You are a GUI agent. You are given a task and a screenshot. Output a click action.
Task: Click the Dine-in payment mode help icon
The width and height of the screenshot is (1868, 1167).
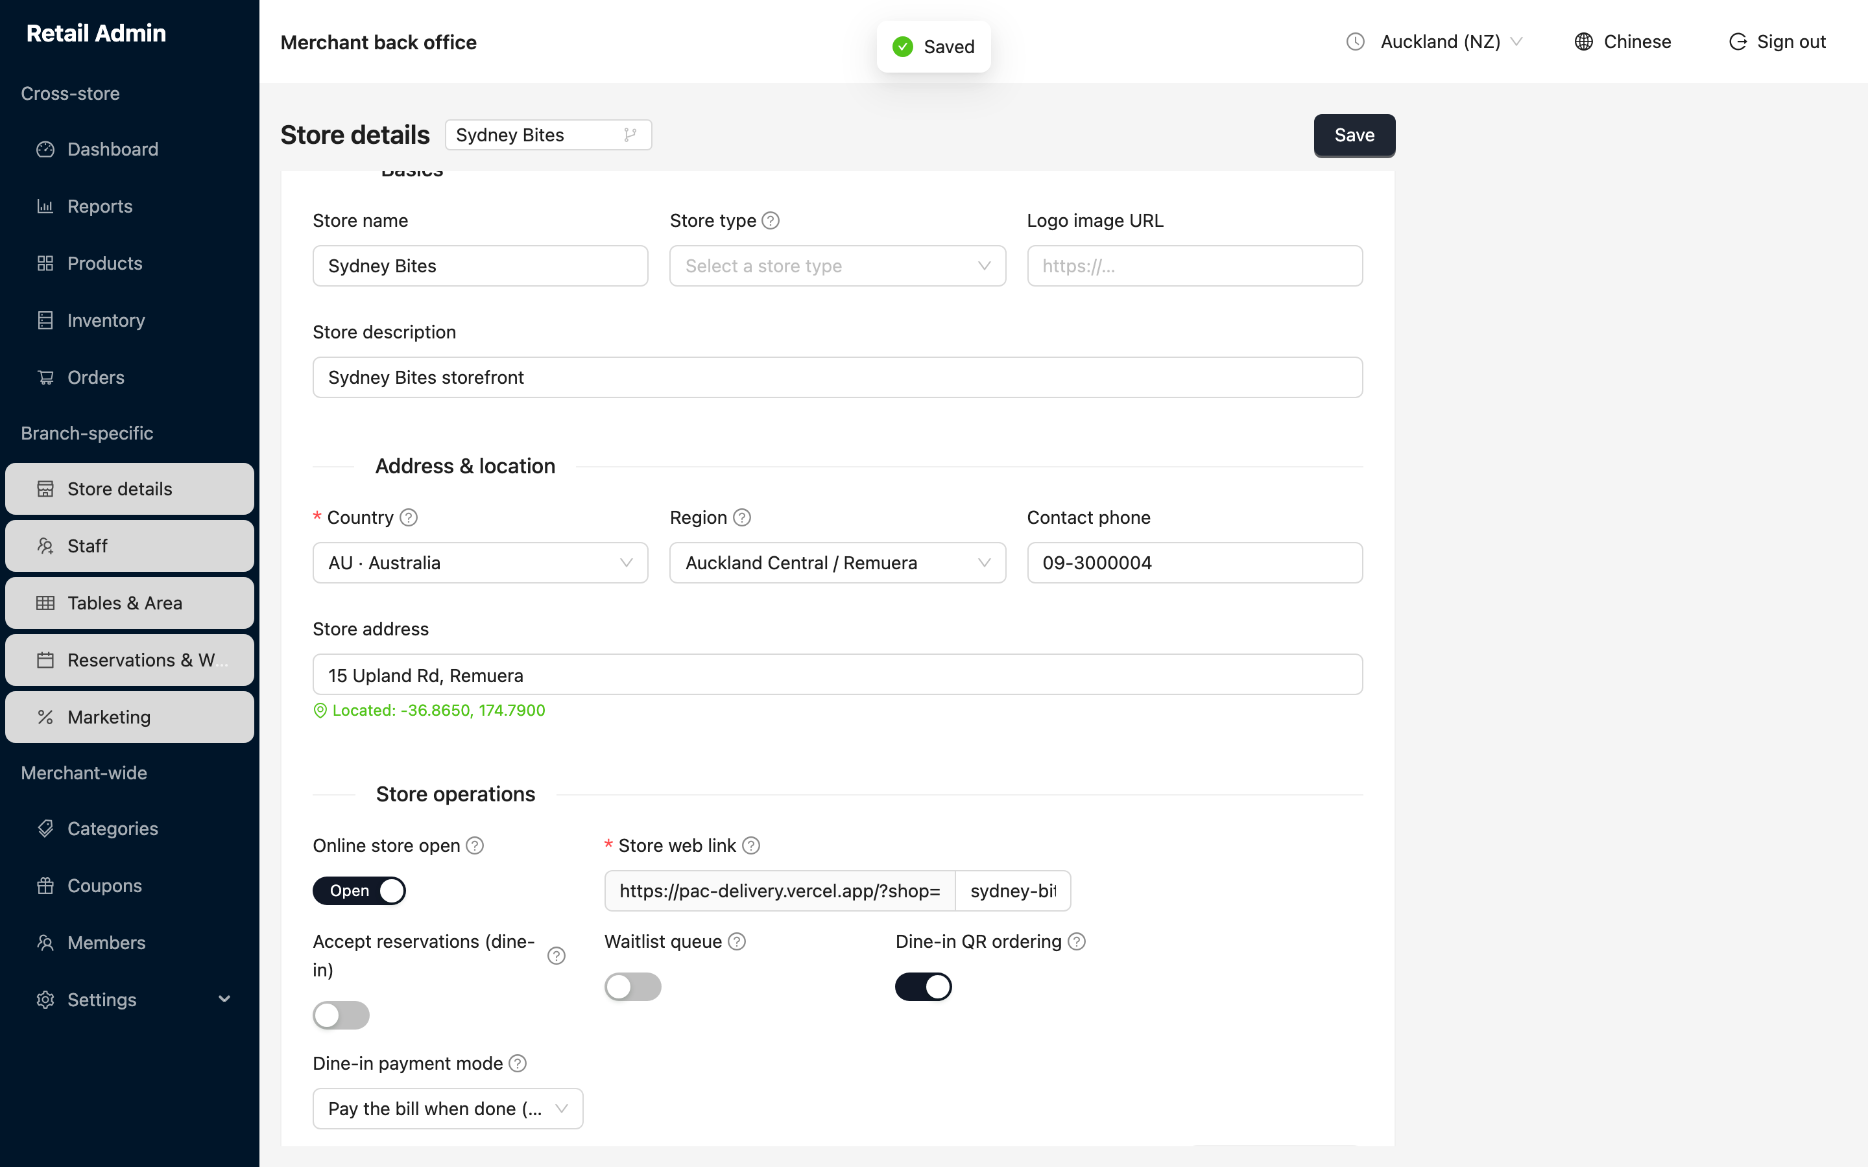tap(518, 1063)
